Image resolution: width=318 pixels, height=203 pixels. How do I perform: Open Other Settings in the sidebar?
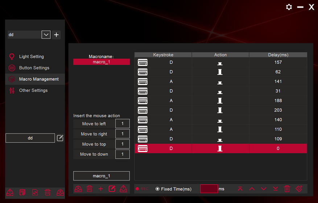coord(33,90)
